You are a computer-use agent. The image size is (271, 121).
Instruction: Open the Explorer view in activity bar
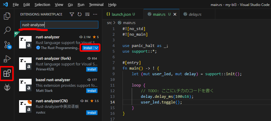7,16
